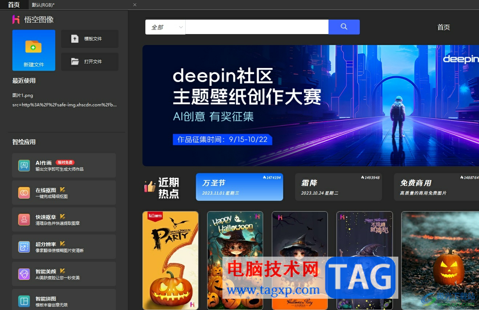Screen dimensions: 479x310
Task: Click the 首页 link at top right
Action: coord(444,27)
